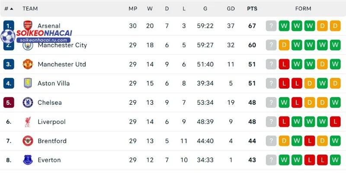
Task: Sort standings by PTS column header
Action: (252, 9)
